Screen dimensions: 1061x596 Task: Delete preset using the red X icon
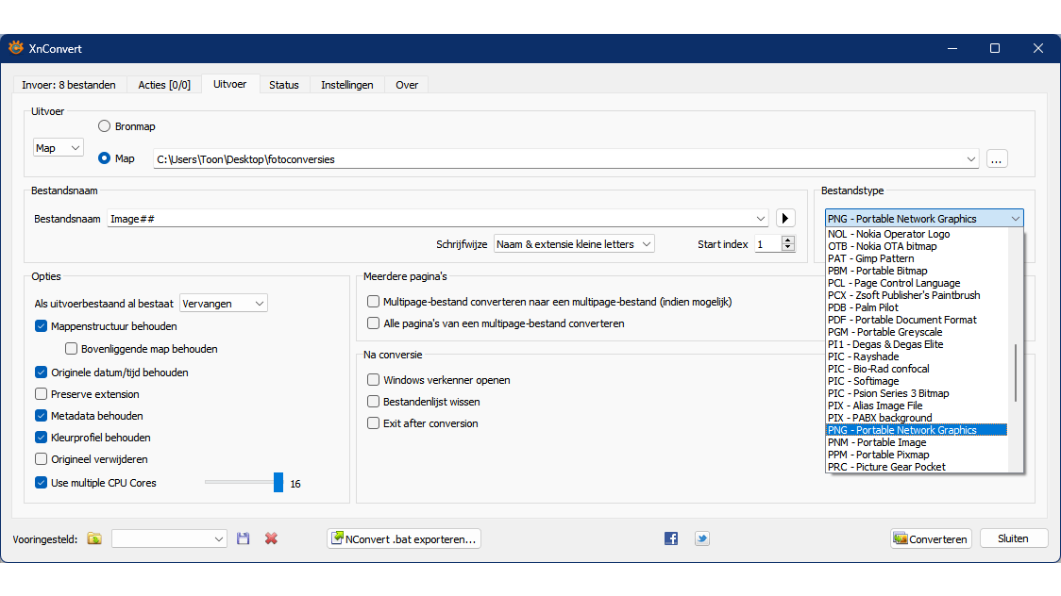[271, 538]
